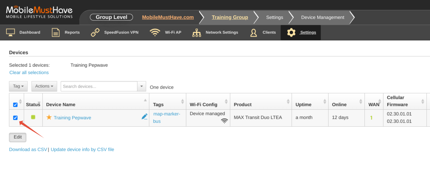Image resolution: width=430 pixels, height=169 pixels.
Task: Click Update device info by CSV file
Action: tap(82, 149)
